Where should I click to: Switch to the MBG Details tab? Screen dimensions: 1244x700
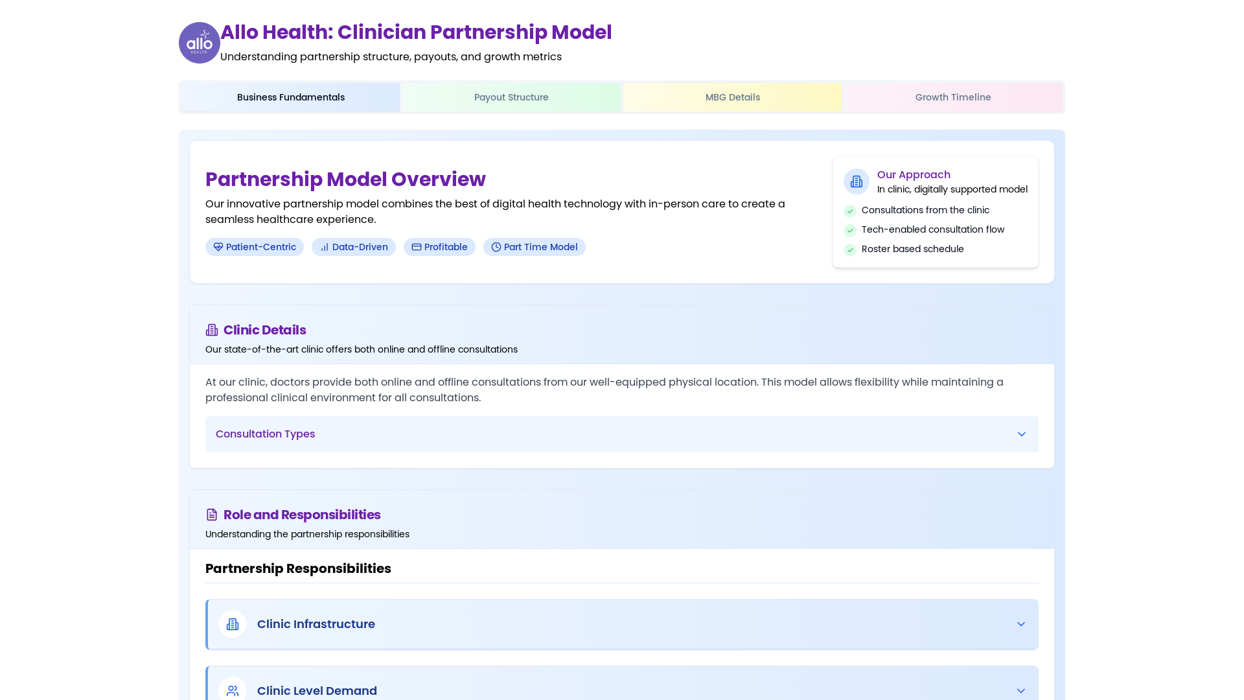[x=733, y=97]
